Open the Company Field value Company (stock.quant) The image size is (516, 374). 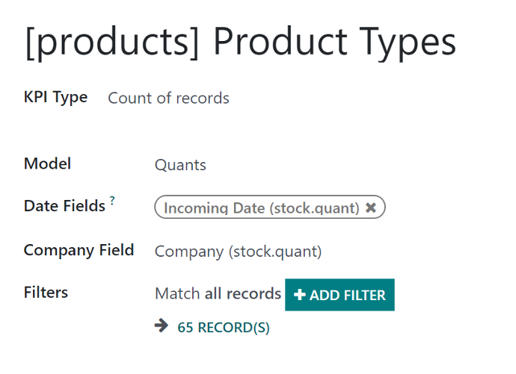[239, 252]
